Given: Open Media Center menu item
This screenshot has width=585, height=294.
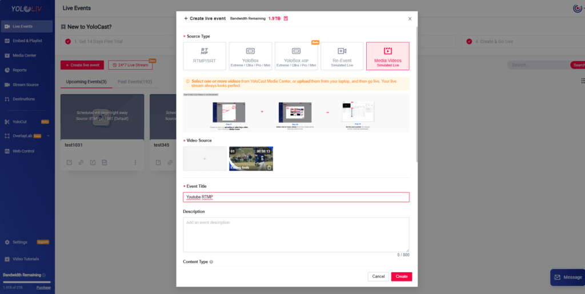Looking at the screenshot, I should coord(24,55).
